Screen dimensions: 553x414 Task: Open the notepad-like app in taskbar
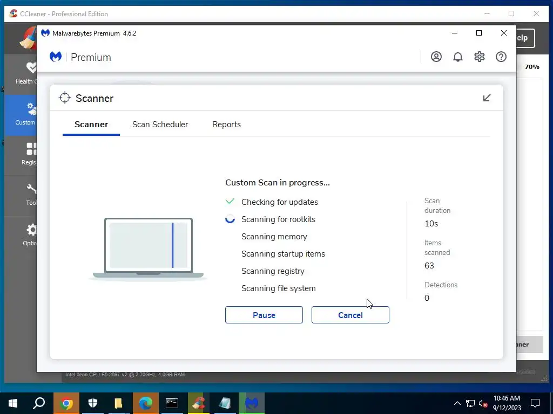pyautogui.click(x=225, y=403)
